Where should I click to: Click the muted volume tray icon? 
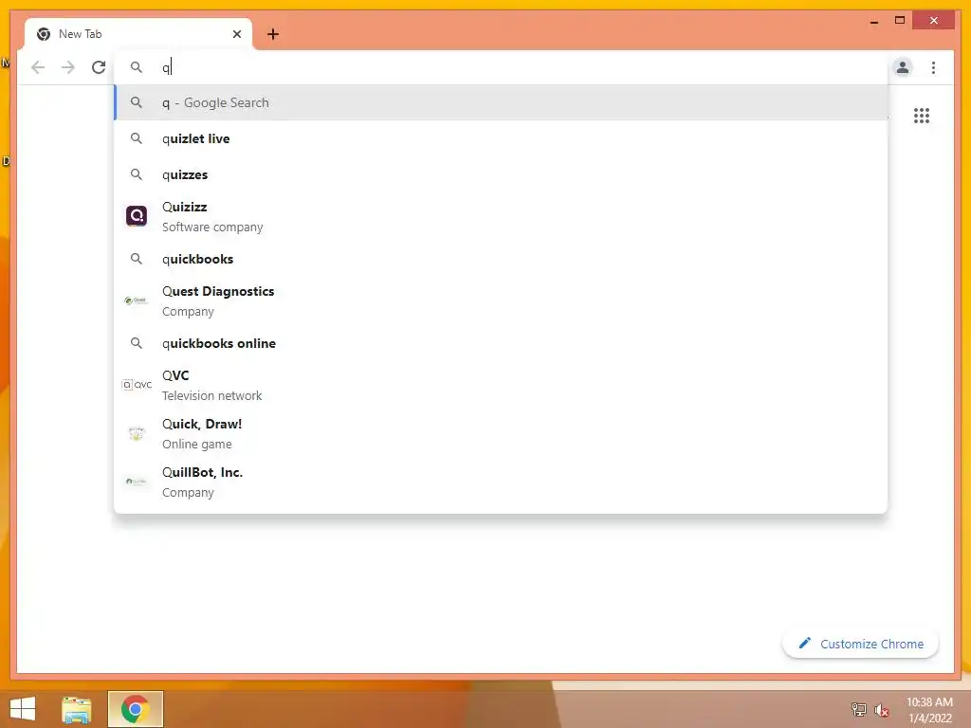[x=882, y=710]
